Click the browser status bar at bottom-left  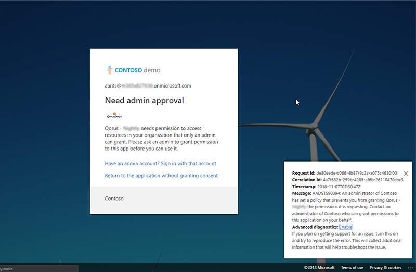point(39,268)
